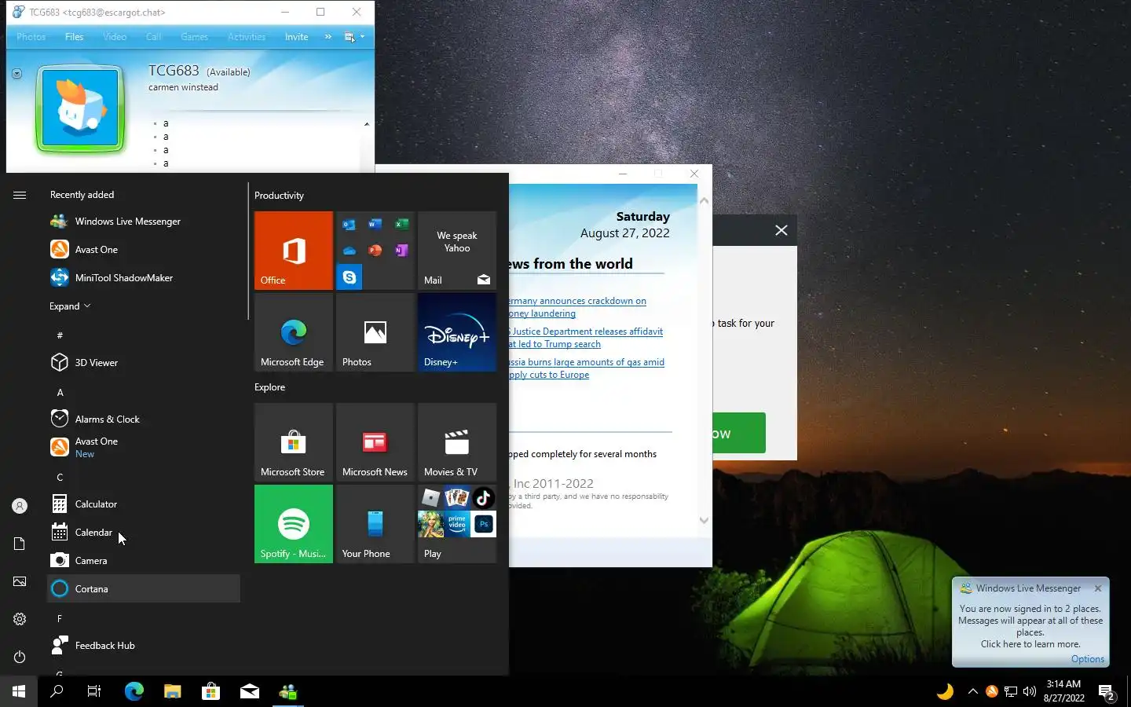Viewport: 1131px width, 707px height.
Task: Open the Mail tile
Action: tap(457, 251)
